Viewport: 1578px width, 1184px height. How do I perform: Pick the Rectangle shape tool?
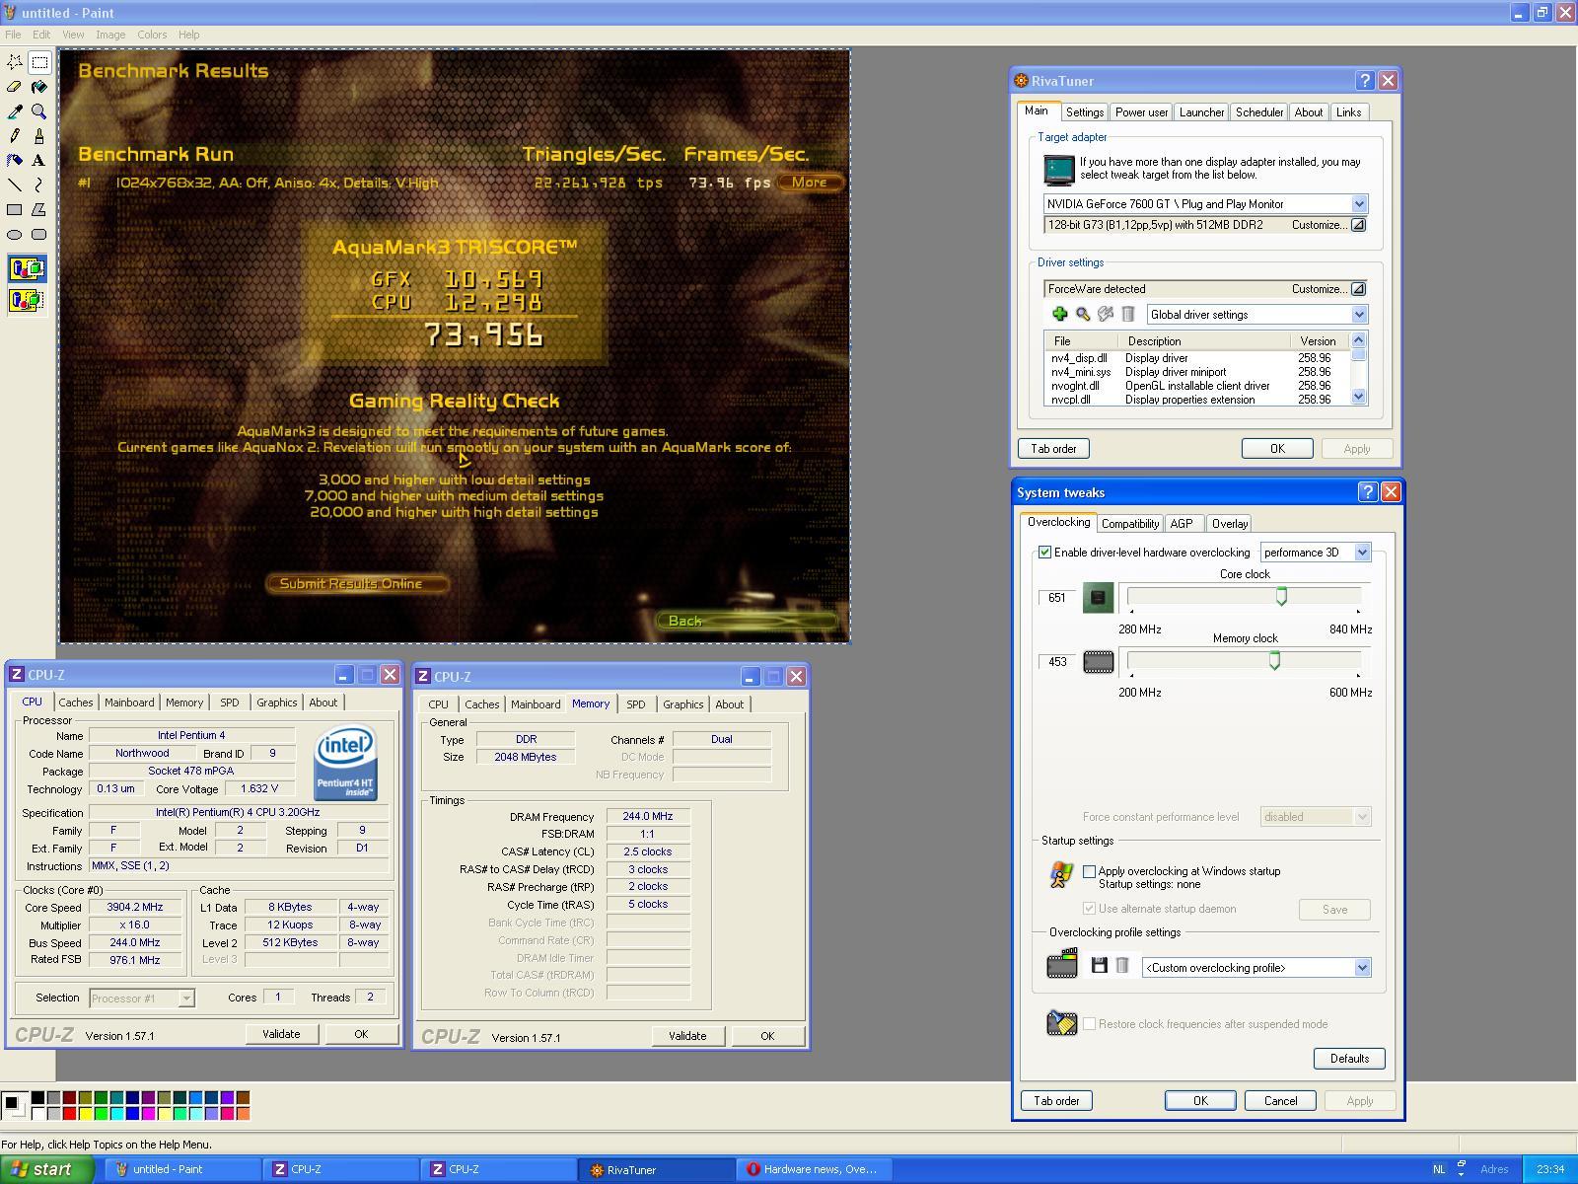pos(15,210)
